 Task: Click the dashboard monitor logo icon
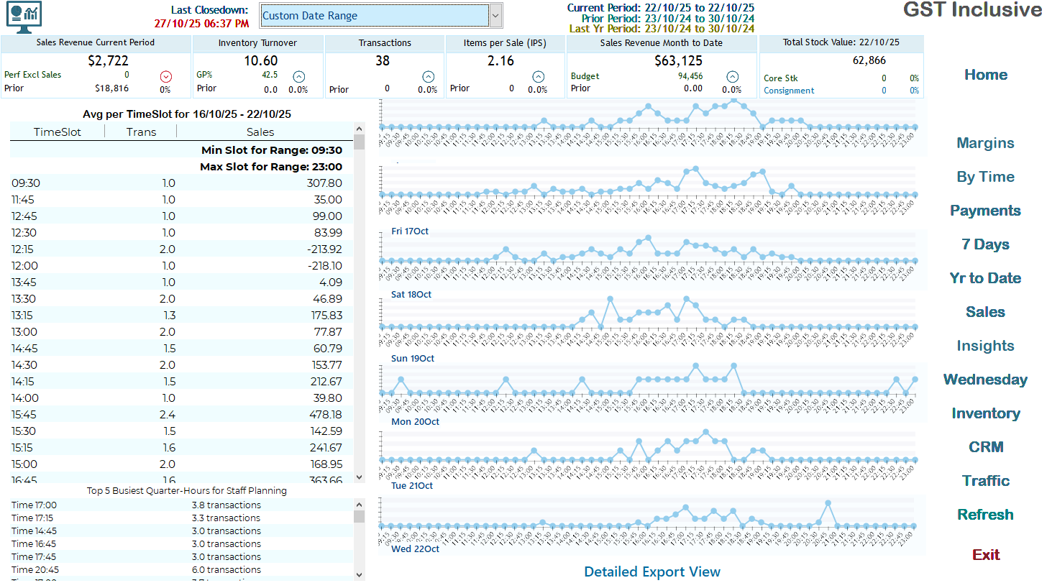tap(24, 17)
